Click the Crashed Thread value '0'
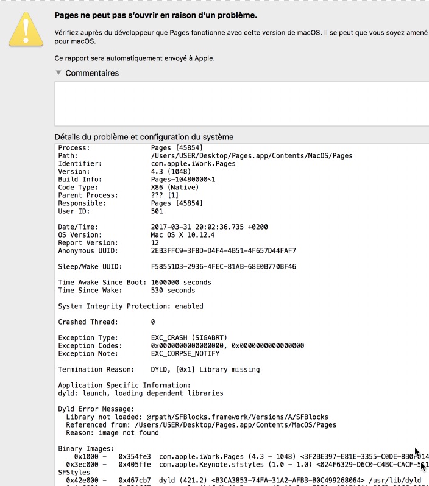429x486 pixels. coord(153,322)
